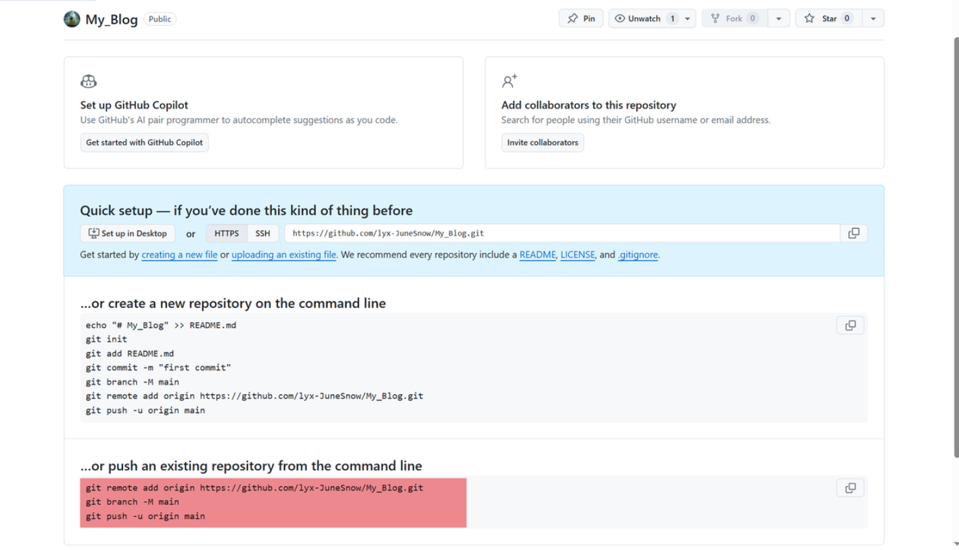Open the uploading an existing file link

(x=284, y=255)
